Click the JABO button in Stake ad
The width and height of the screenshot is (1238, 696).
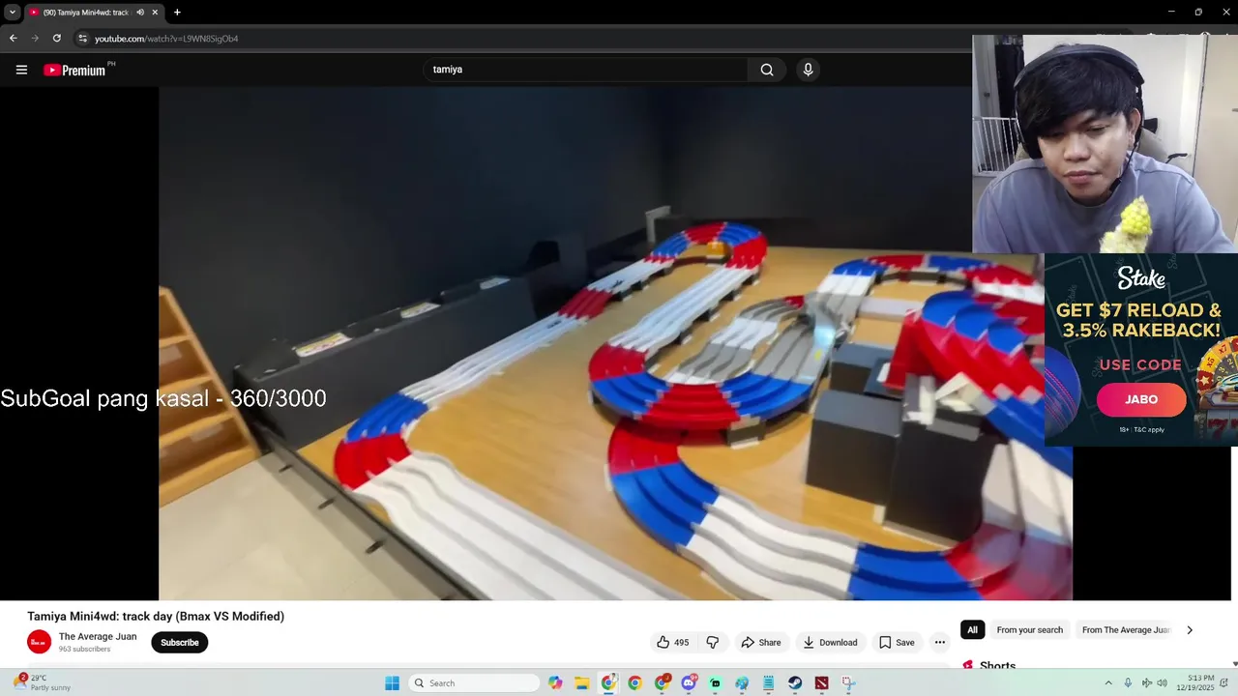pos(1141,399)
